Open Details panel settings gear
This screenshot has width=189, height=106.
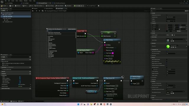click(x=188, y=11)
